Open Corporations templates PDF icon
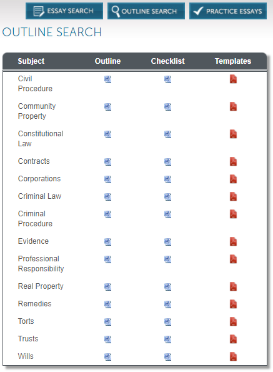 pos(233,179)
